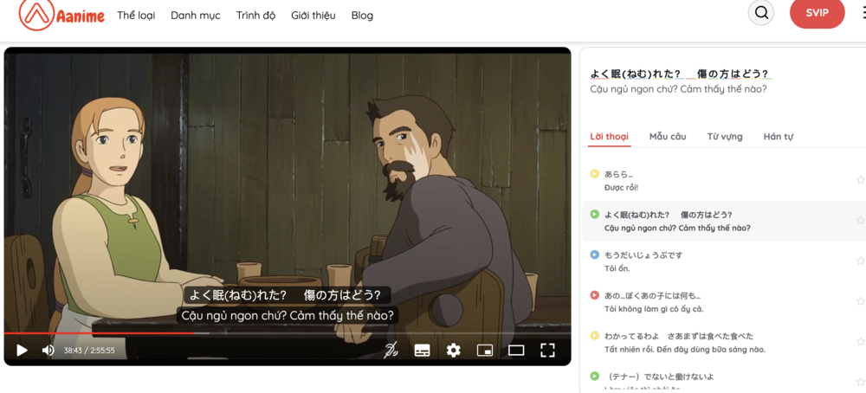Enter fullscreen mode
The height and width of the screenshot is (393, 866).
pos(547,350)
